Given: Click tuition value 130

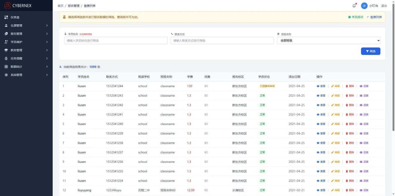Looking at the screenshot, I should click(190, 86).
